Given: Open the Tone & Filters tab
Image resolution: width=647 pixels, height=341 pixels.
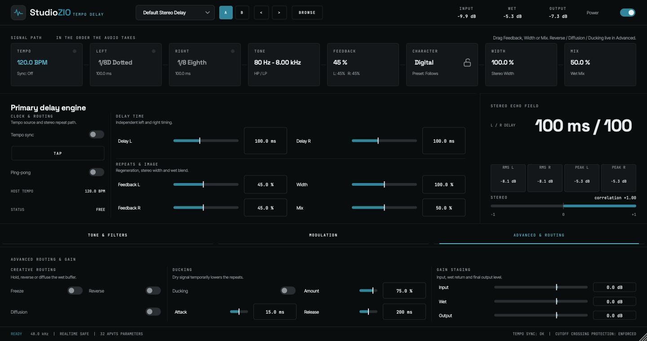Looking at the screenshot, I should [108, 235].
